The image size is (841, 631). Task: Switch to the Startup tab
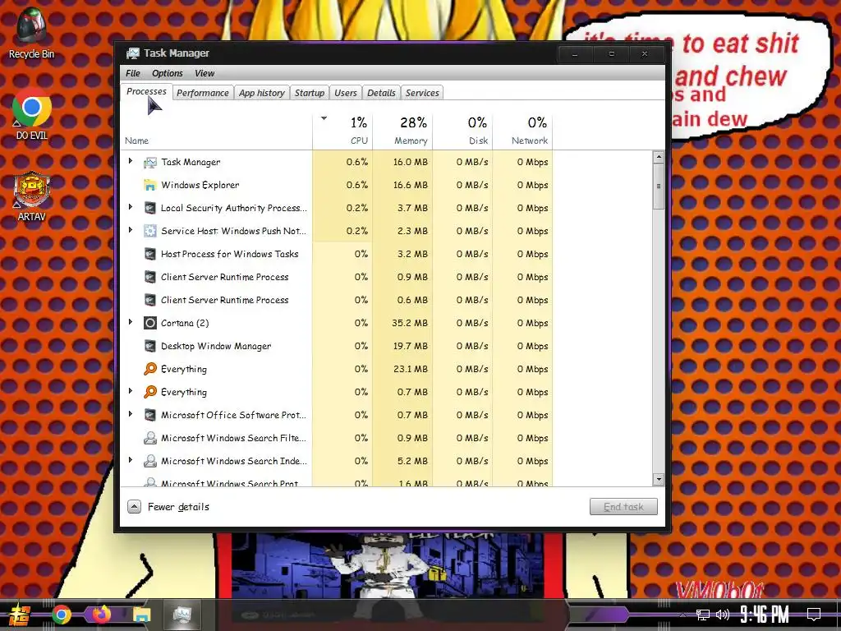point(310,93)
